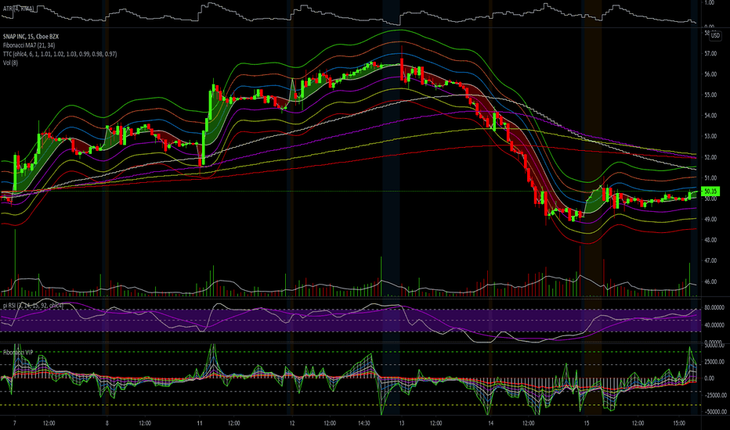Click the 46.00 price axis label
The height and width of the screenshot is (430, 730).
[x=710, y=281]
